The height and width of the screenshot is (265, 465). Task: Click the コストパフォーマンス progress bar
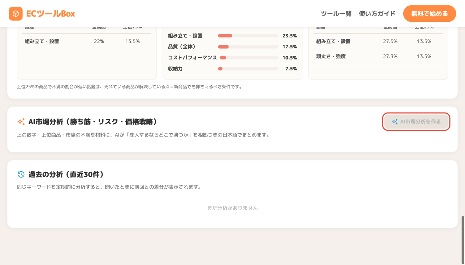coord(249,58)
